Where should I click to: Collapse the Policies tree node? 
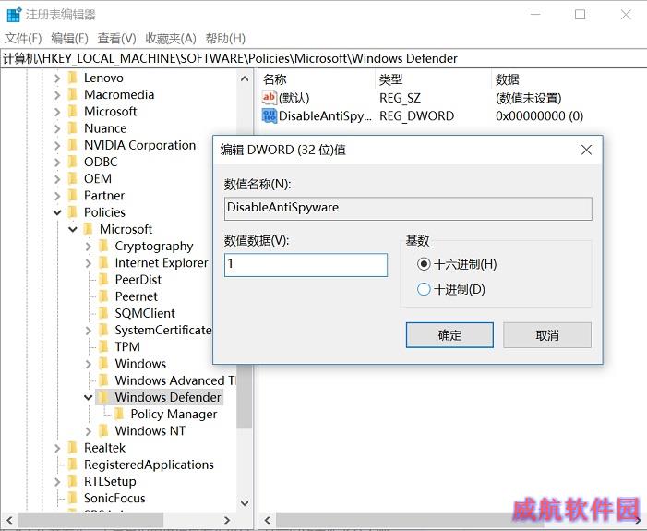click(x=57, y=212)
